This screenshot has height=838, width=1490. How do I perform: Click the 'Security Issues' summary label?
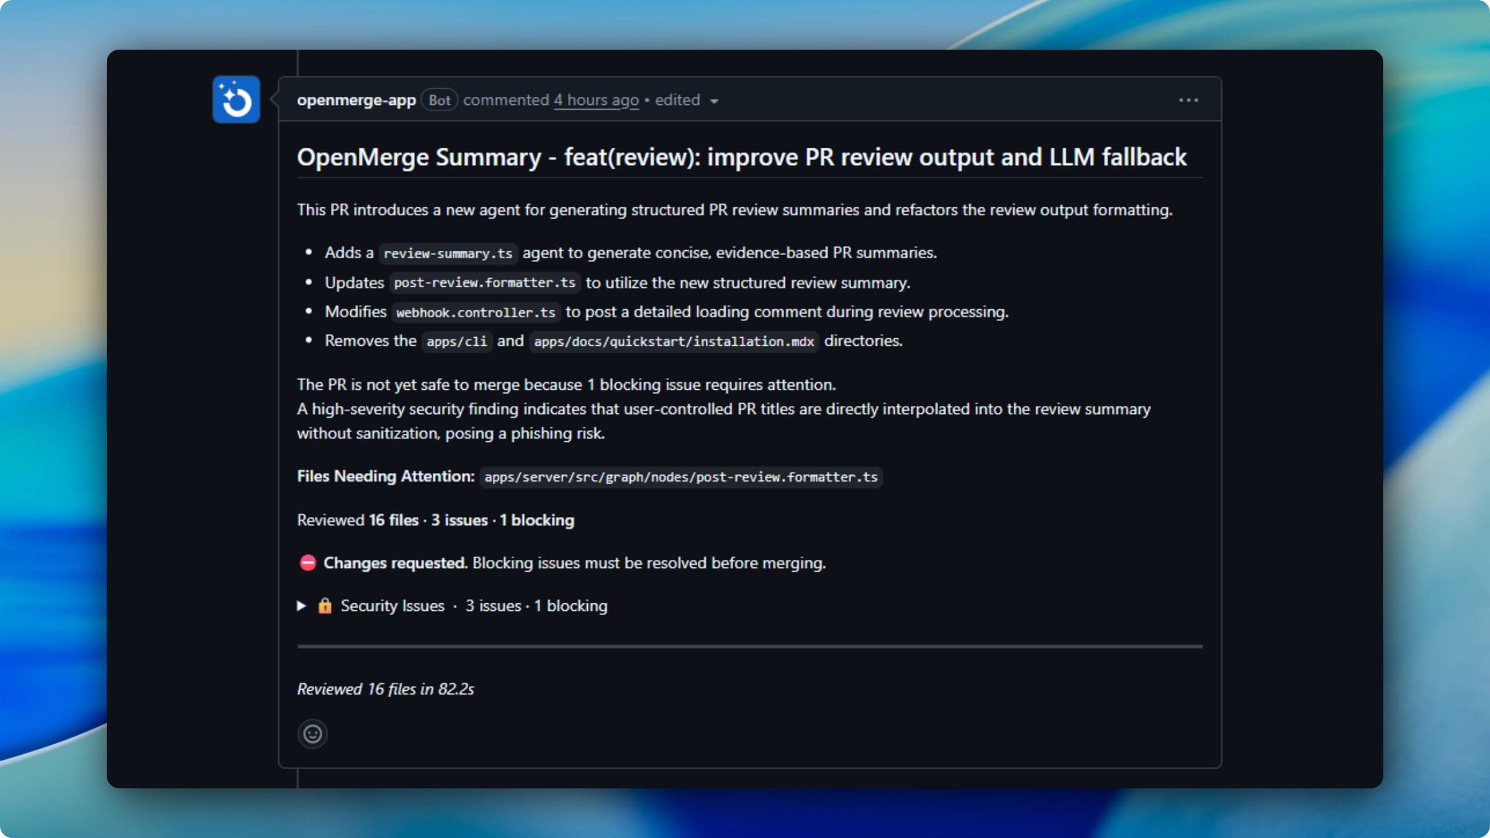point(392,606)
